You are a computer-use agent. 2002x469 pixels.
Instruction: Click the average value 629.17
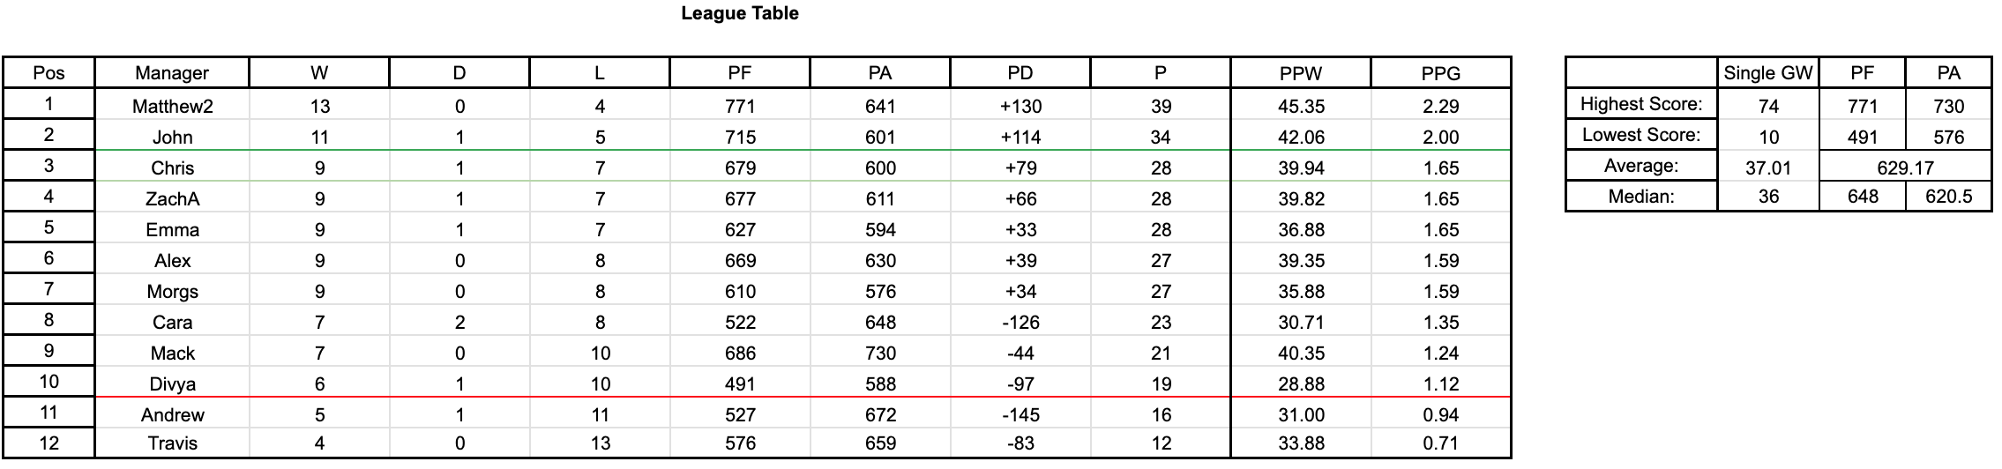click(x=1905, y=167)
